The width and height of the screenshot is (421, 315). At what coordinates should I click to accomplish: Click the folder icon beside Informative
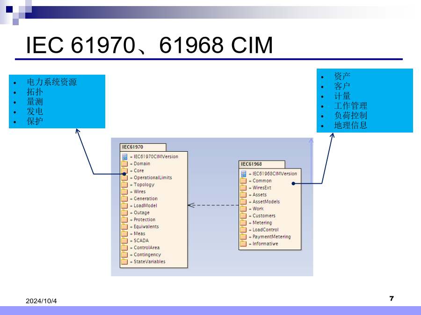pos(243,244)
